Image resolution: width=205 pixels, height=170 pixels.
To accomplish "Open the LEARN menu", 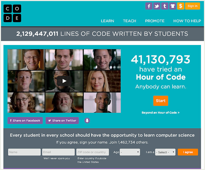I will click(107, 21).
